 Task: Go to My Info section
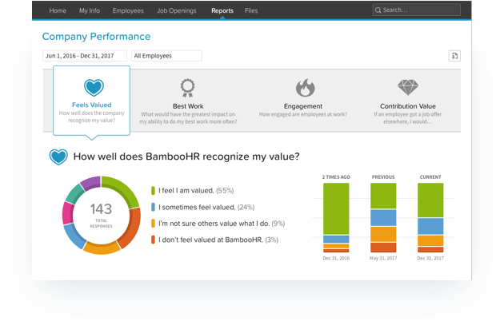pyautogui.click(x=90, y=10)
